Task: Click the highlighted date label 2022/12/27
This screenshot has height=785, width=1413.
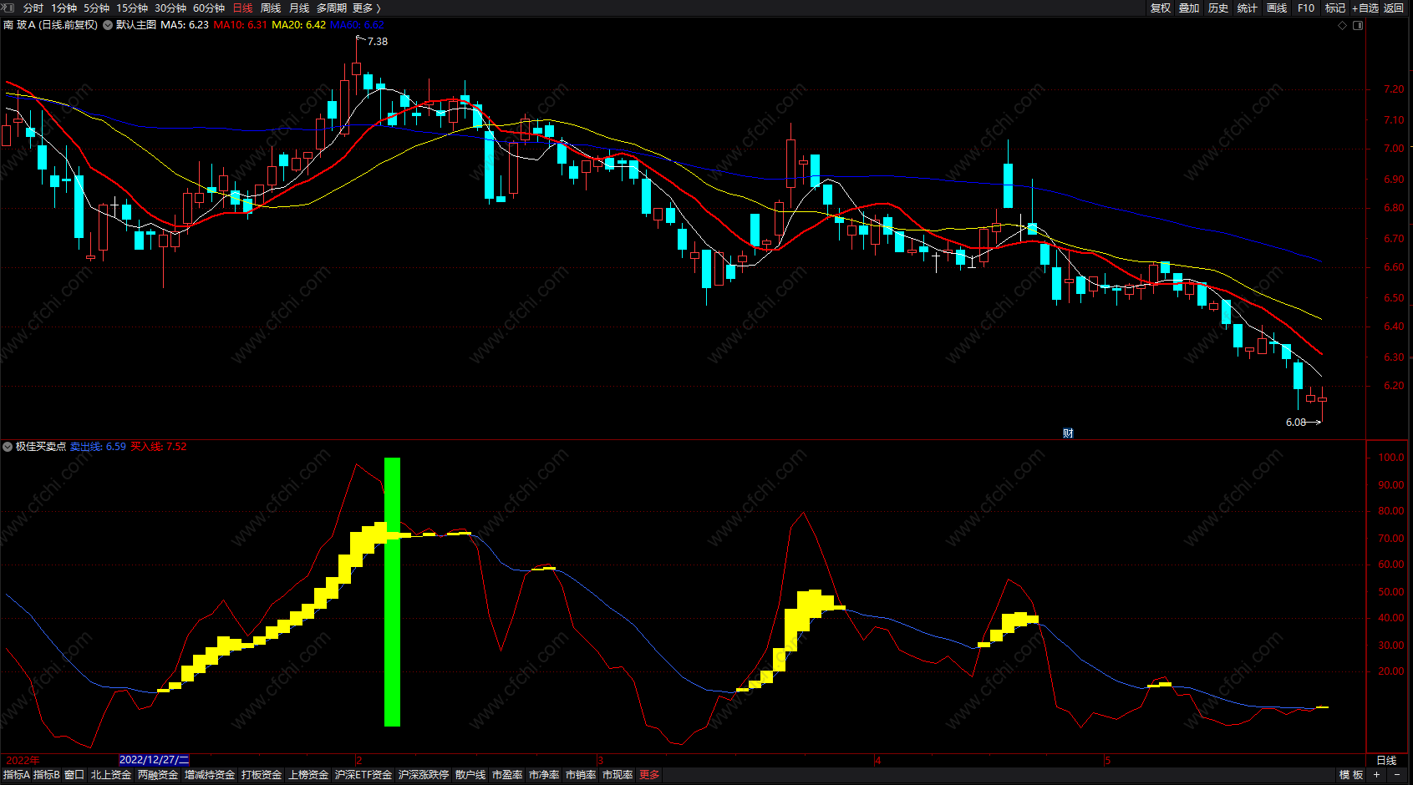Action: point(155,760)
